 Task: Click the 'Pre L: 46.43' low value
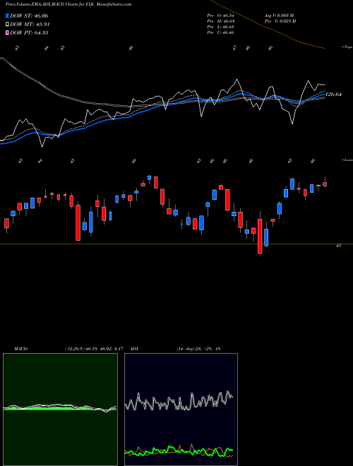click(220, 27)
